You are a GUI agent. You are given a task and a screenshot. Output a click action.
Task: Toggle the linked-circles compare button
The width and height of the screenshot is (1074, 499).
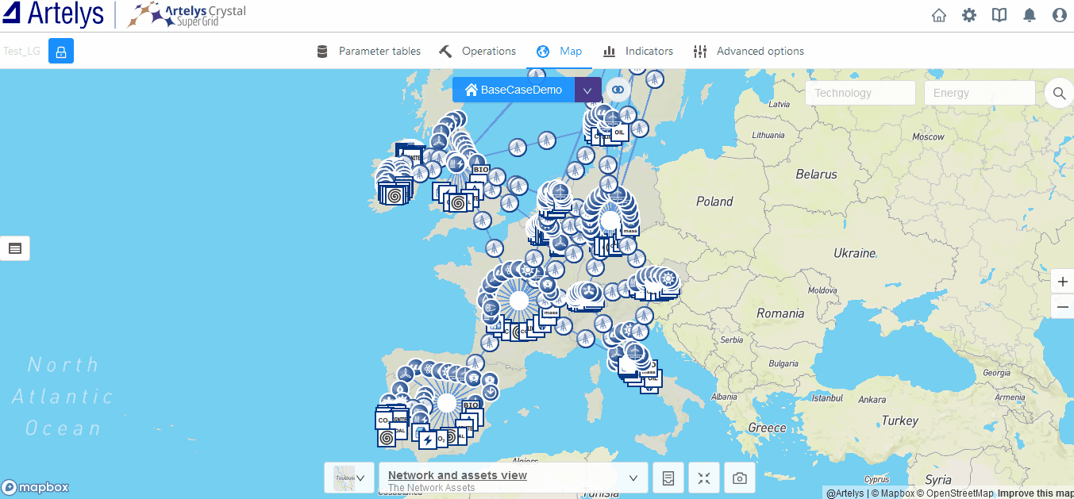pyautogui.click(x=618, y=90)
